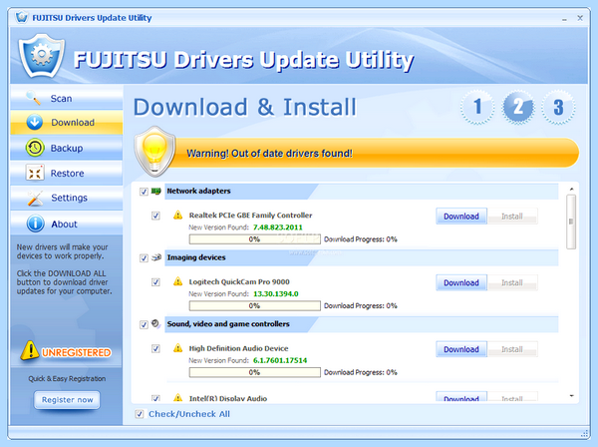Viewport: 598px width, 447px height.
Task: Toggle the Intel(R) Display Audio checkbox
Action: [155, 398]
